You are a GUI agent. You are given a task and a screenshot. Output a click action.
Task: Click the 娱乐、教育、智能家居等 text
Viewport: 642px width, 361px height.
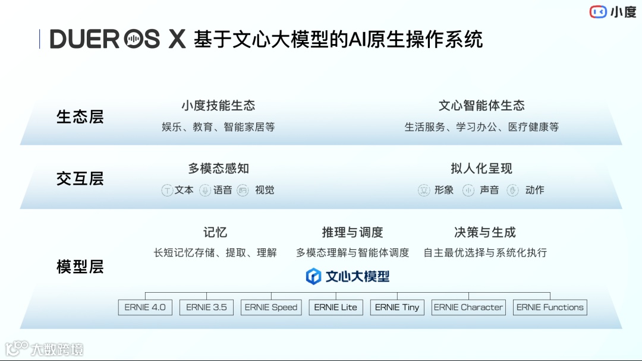tap(218, 126)
